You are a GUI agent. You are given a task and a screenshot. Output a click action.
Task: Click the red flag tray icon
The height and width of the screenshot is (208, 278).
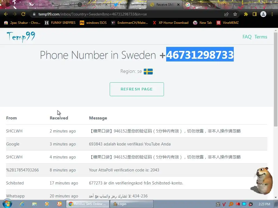point(238,204)
